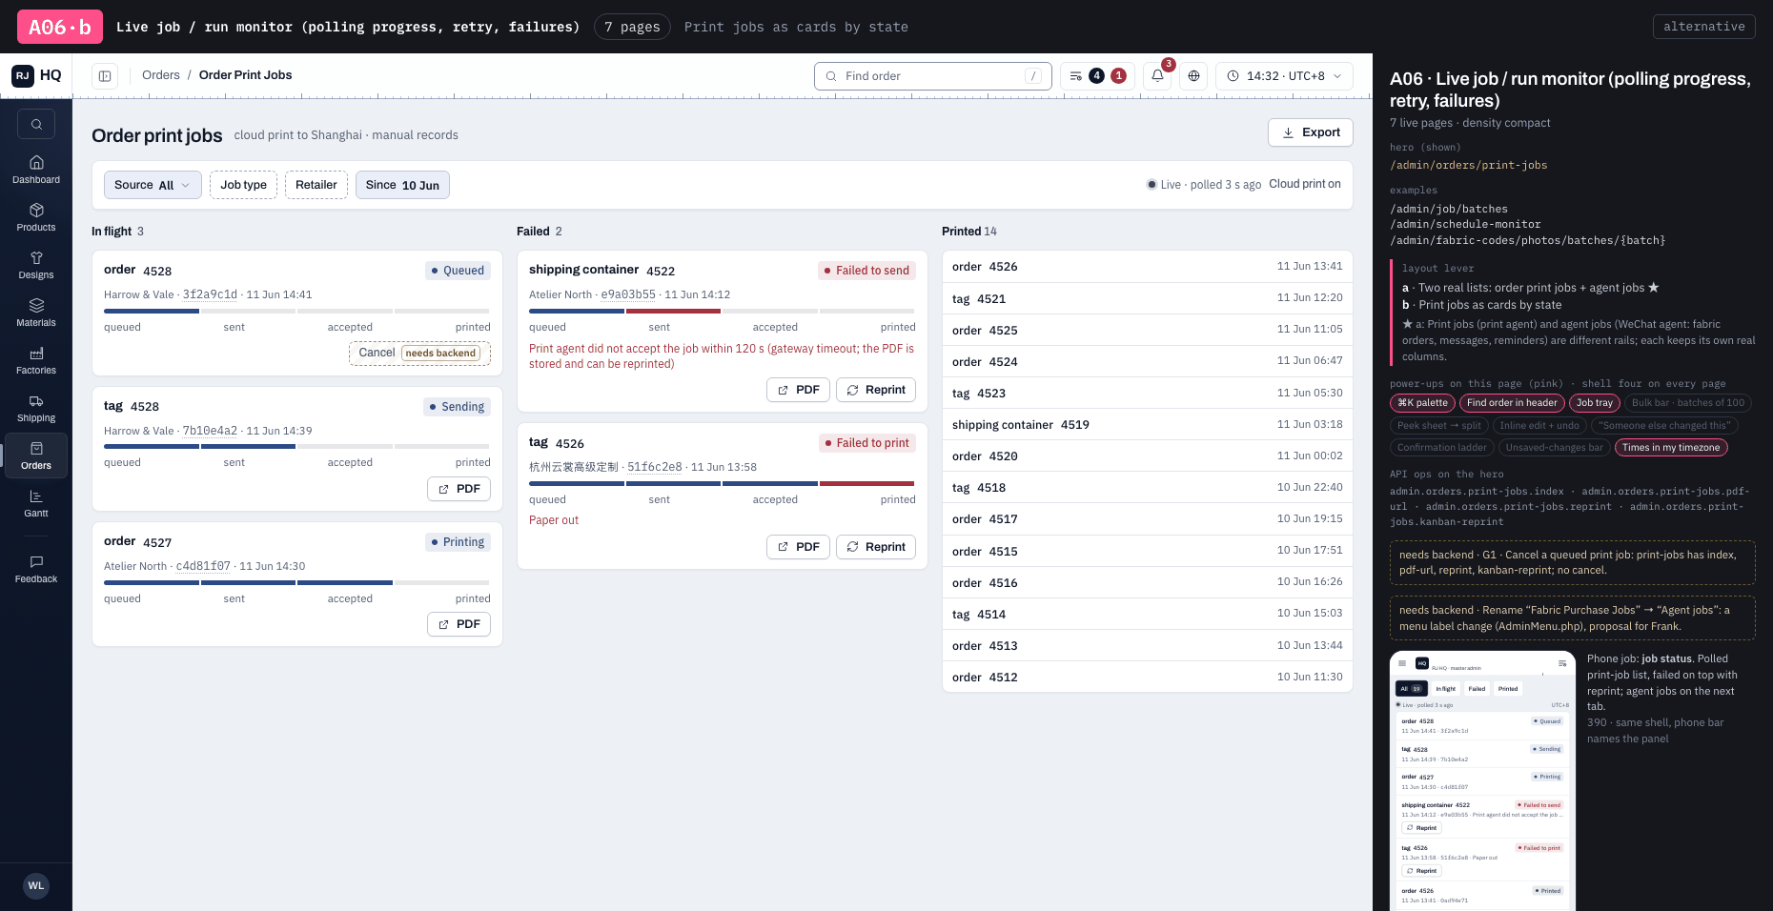Open Designs in the sidebar
The width and height of the screenshot is (1773, 911).
tap(36, 265)
